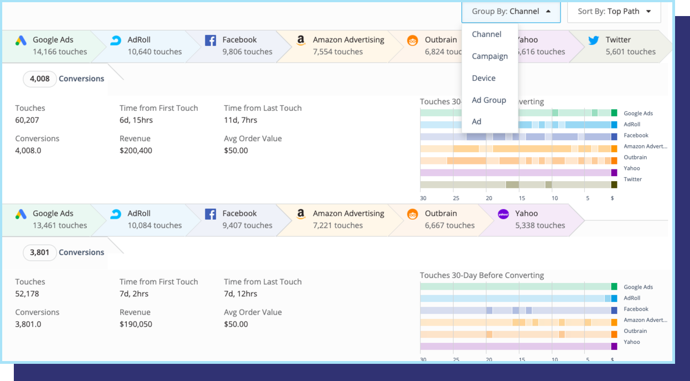Click the Outbrain icon beside 6,667 touches
Viewport: 690px width, 381px height.
412,214
